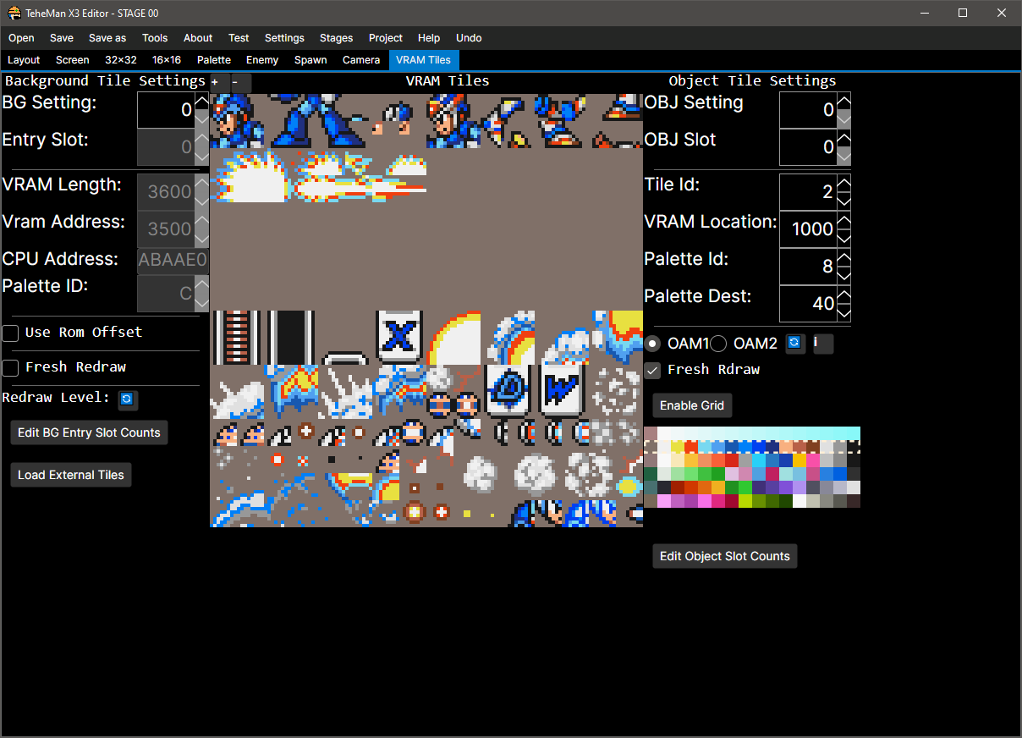This screenshot has width=1022, height=738.
Task: Pick the yellow swatch in the dashed palette row
Action: (x=677, y=447)
